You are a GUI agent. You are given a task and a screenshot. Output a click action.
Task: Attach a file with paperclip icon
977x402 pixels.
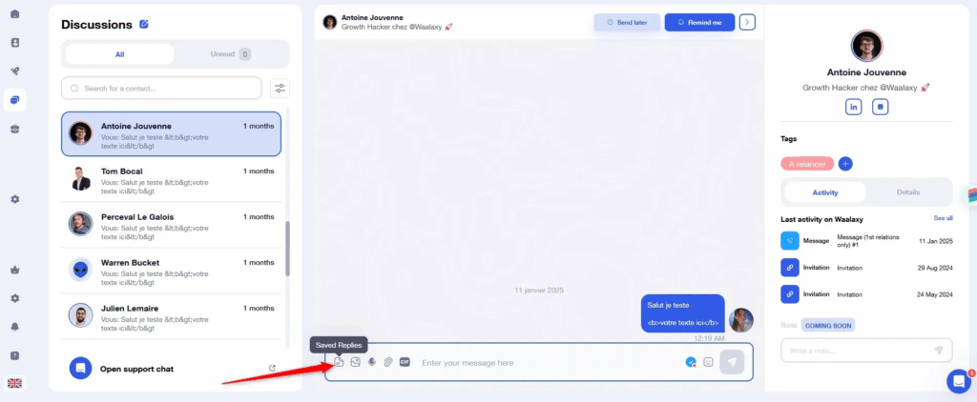(x=387, y=362)
